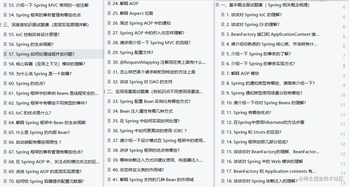This screenshot has height=187, width=349.
Task: Go to 5. 介绍一下 Spring 的事务的了解
Action: point(258,54)
